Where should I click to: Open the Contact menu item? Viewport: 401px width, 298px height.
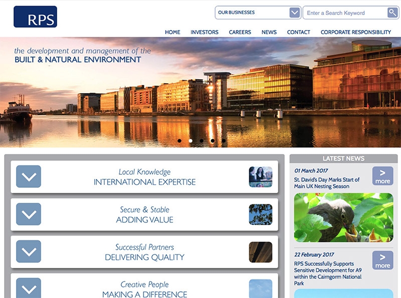pyautogui.click(x=298, y=32)
